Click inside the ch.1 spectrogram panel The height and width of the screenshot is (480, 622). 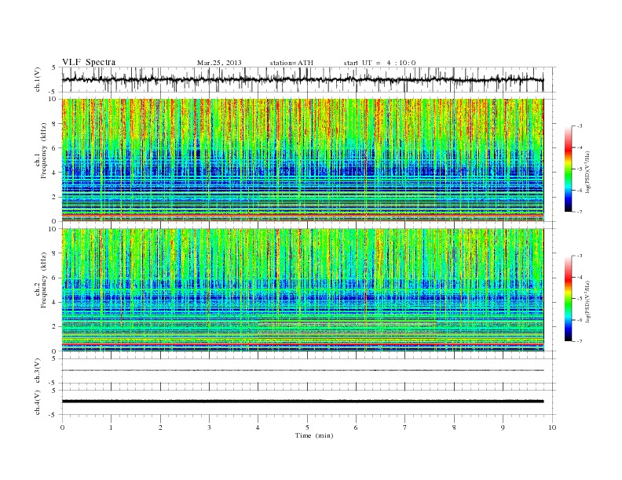[302, 160]
